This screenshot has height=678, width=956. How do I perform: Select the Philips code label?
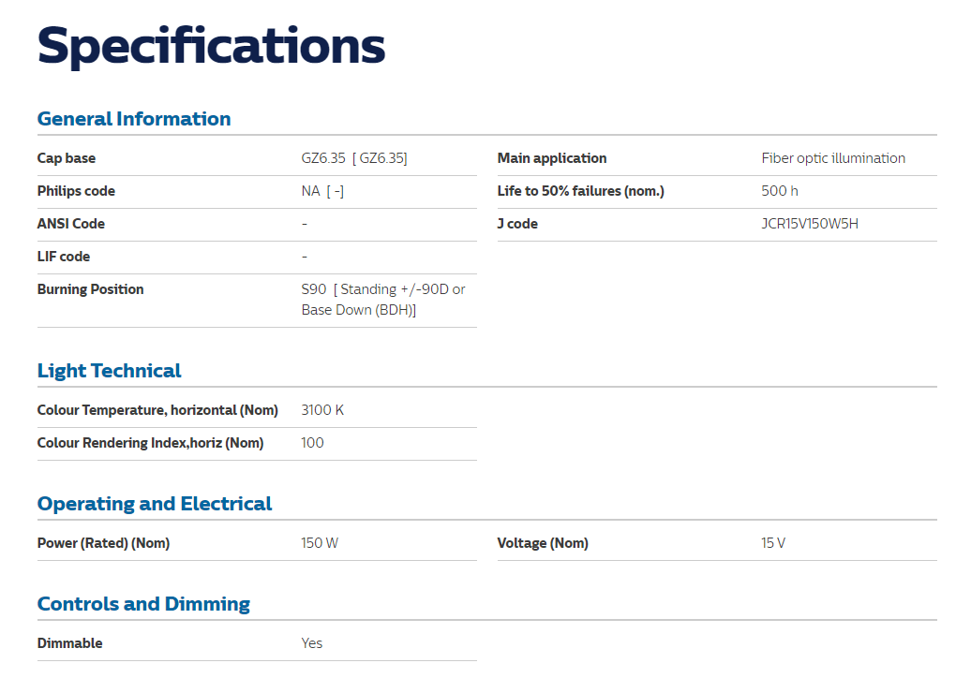76,191
